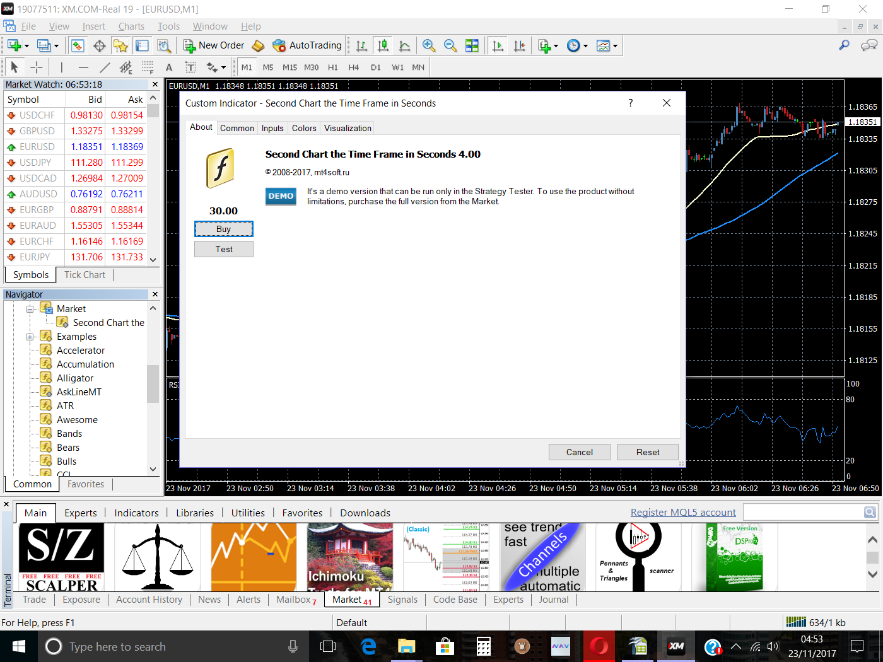Open MetaEditor with the yellow book icon
883x662 pixels.
pyautogui.click(x=258, y=45)
